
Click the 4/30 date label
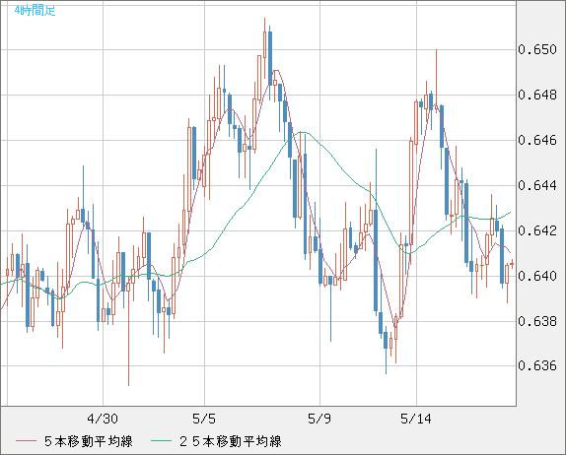tap(103, 419)
